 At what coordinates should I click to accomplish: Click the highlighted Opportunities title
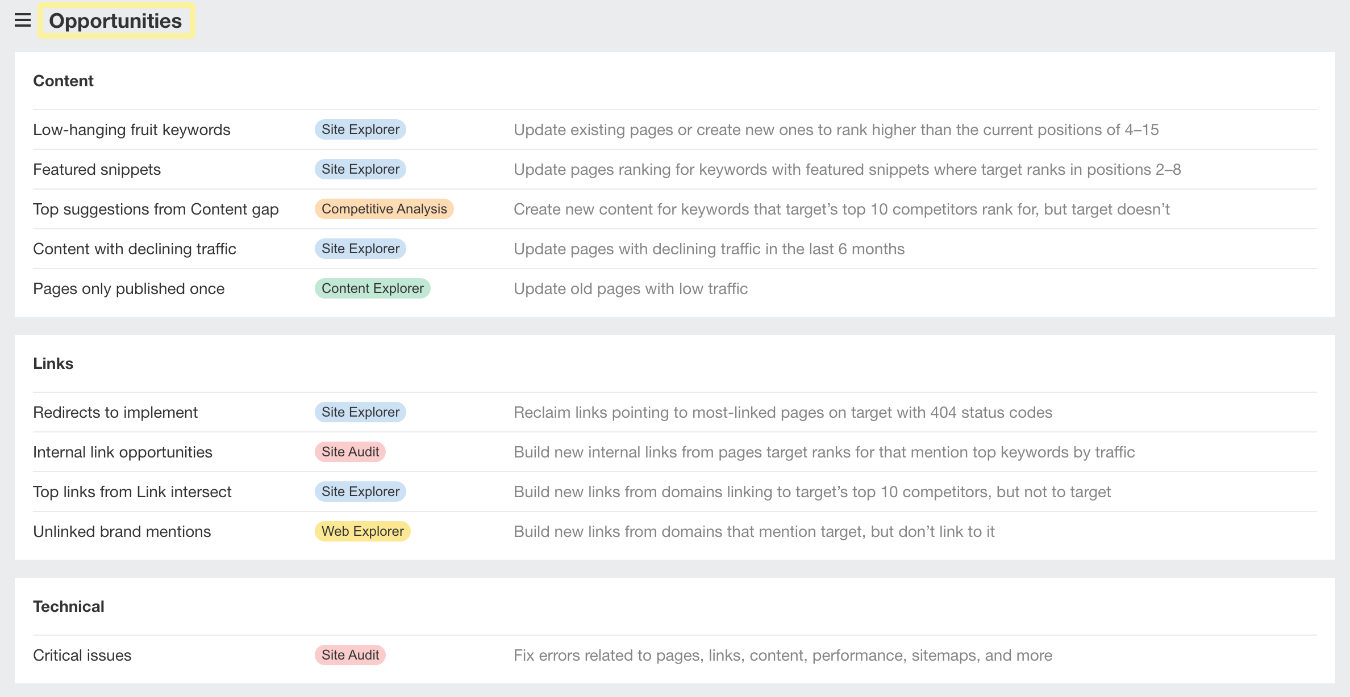pyautogui.click(x=116, y=21)
